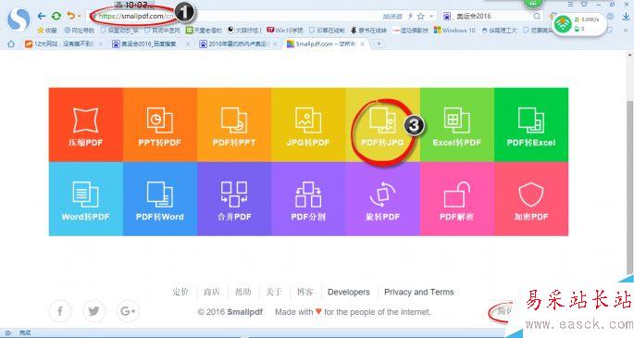Open the 旋转PDF rotate tile

[382, 199]
